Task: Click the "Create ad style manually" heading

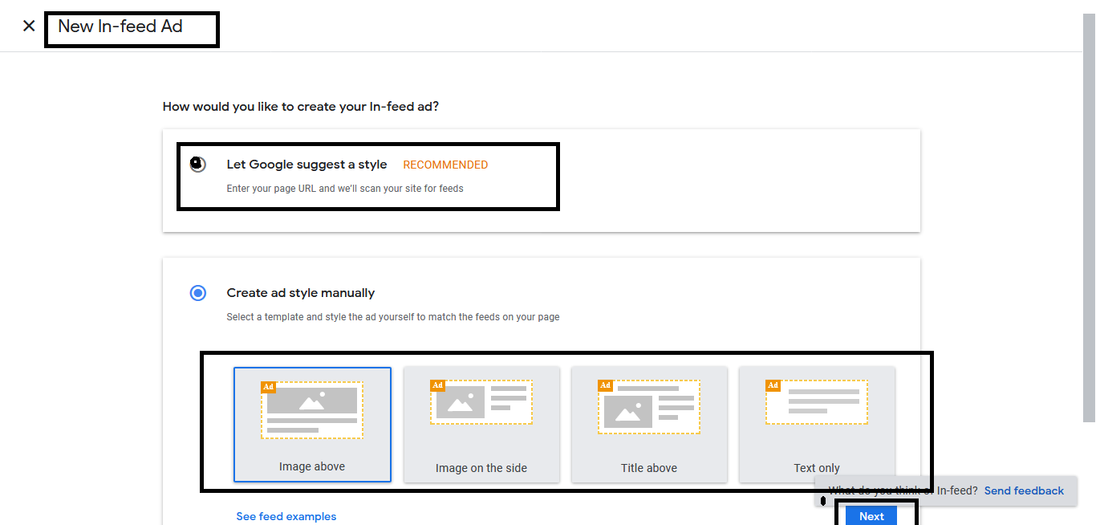Action: click(300, 293)
